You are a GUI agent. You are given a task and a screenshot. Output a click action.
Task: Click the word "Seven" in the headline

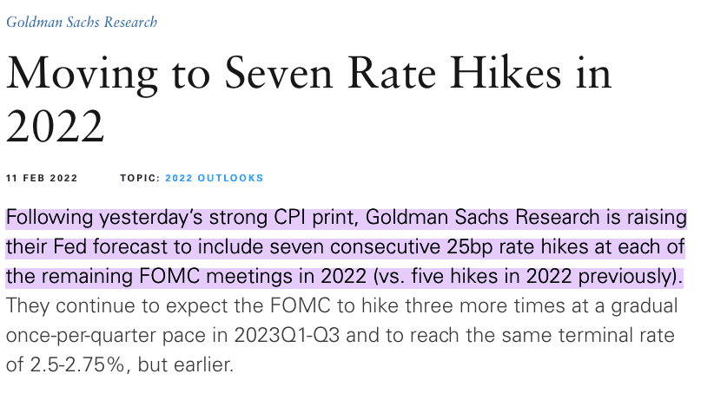click(x=268, y=75)
